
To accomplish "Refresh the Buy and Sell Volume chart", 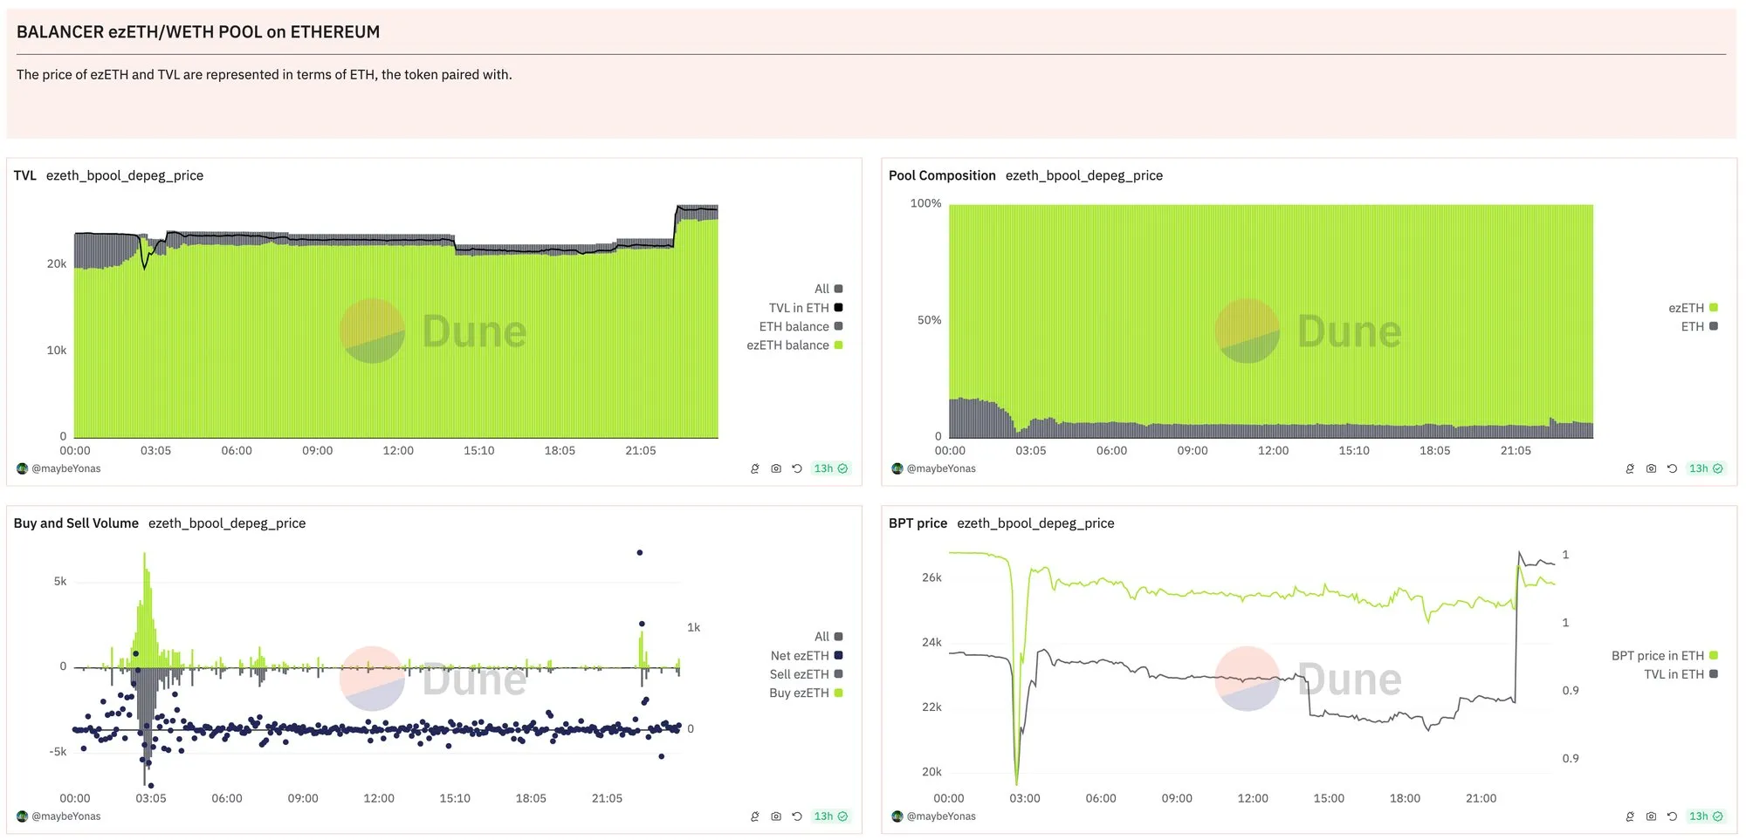I will click(797, 816).
